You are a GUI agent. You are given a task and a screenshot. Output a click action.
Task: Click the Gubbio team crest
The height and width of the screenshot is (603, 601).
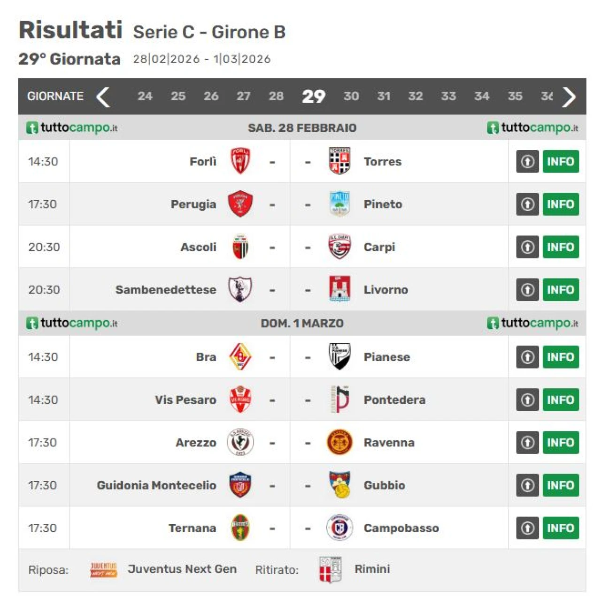339,485
